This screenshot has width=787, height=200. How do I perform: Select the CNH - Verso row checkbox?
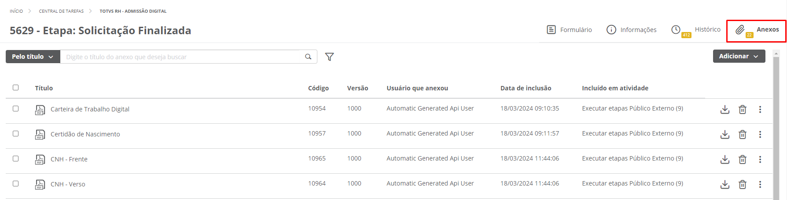(16, 184)
